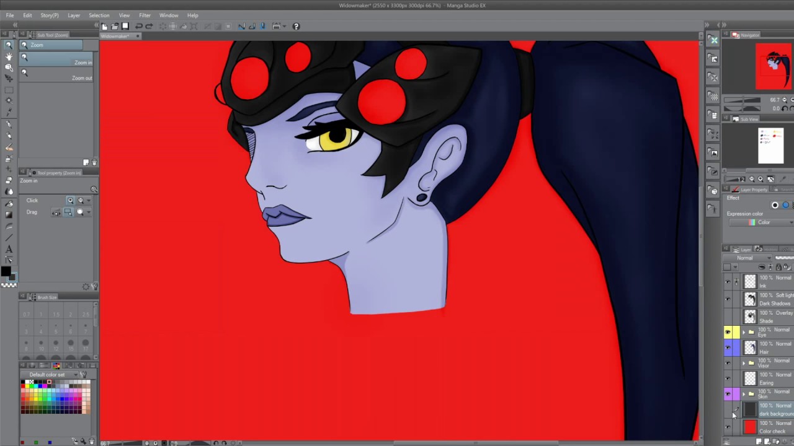Click the Open file icon

(115, 26)
